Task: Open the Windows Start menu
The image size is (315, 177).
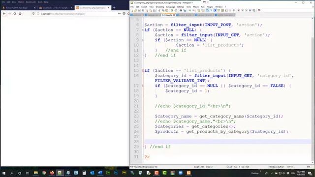Action: [4, 173]
